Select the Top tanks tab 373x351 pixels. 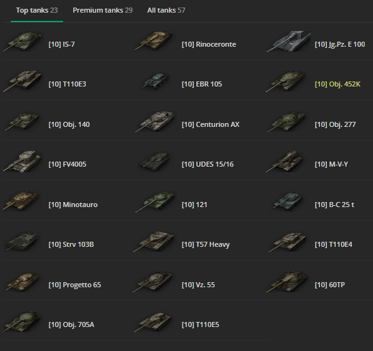pos(37,10)
